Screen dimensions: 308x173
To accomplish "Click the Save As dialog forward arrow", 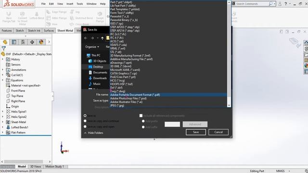I will click(x=92, y=38).
